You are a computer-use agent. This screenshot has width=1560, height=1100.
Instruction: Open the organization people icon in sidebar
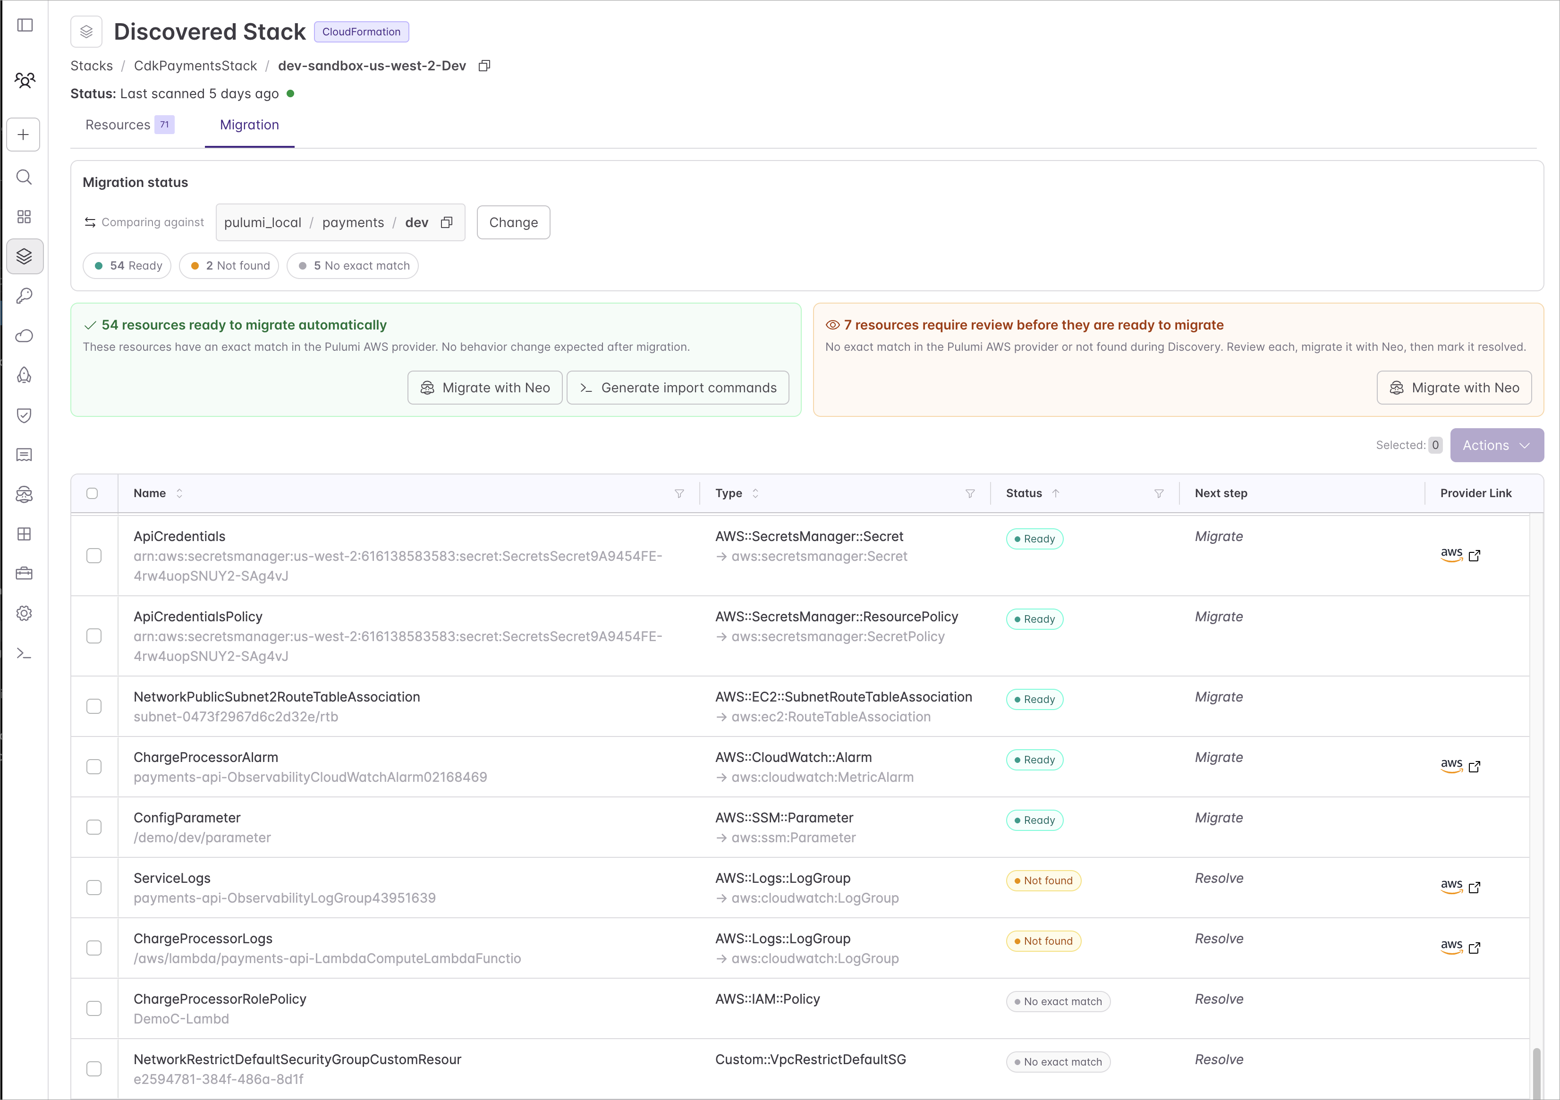[x=25, y=80]
